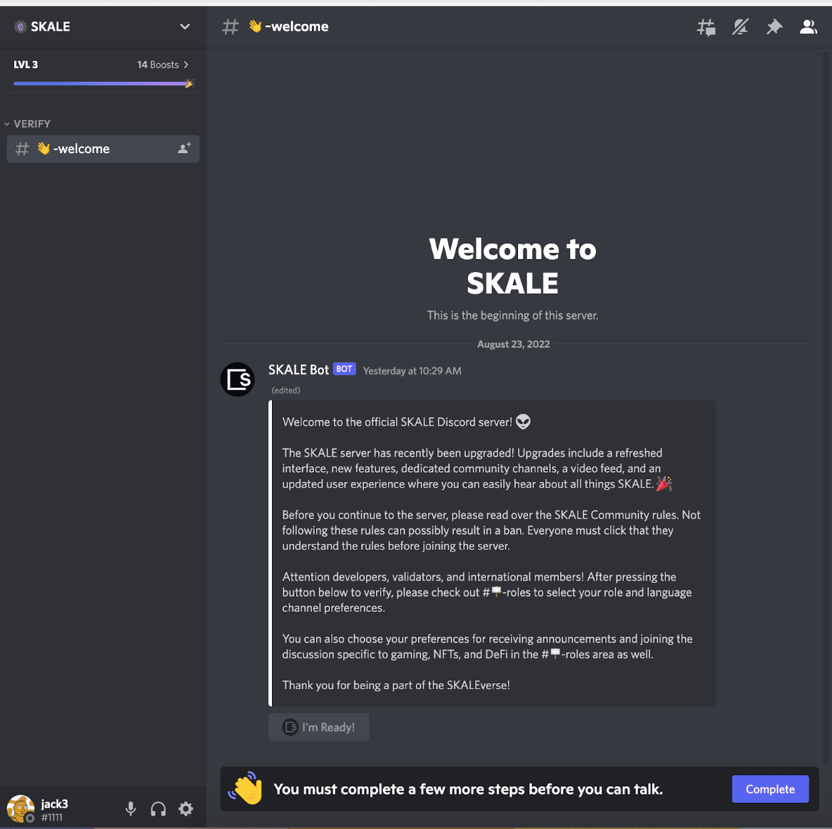Select the welcome channel in sidebar
Screen dimensions: 832x829
82,149
